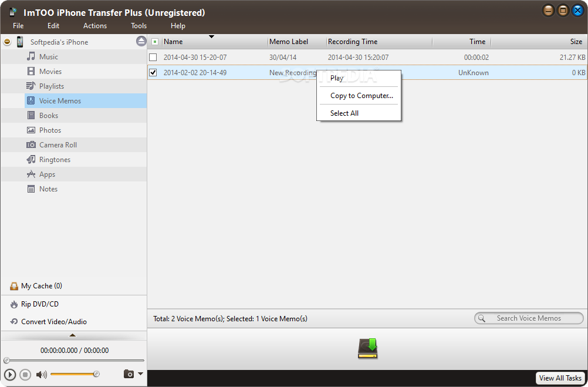This screenshot has height=387, width=588.
Task: Open the Tools menu
Action: pyautogui.click(x=138, y=25)
